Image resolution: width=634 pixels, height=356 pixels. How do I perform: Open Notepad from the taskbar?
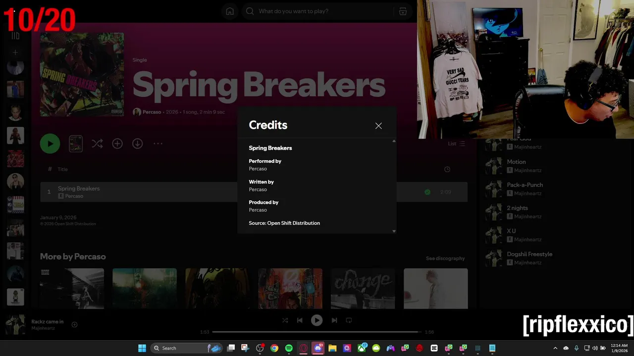coord(492,348)
